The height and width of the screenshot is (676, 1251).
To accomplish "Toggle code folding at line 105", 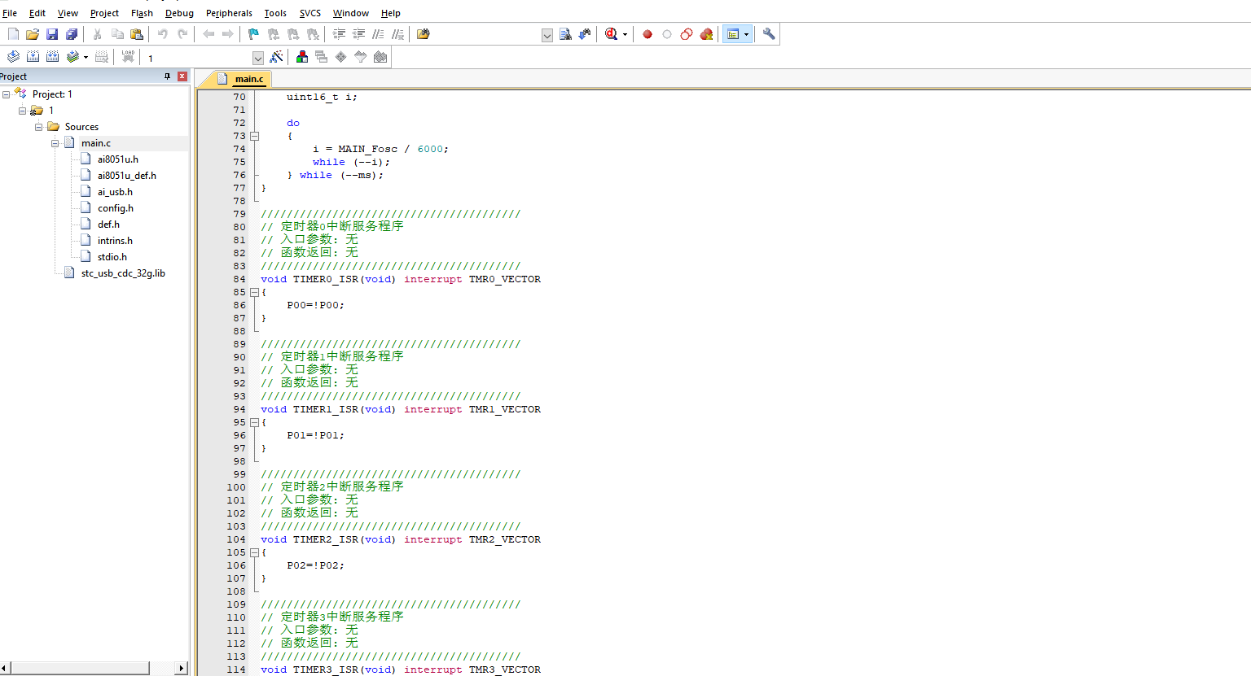I will [x=254, y=552].
